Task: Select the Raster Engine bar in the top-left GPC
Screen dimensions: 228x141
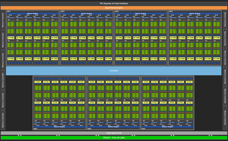Action: [32, 14]
